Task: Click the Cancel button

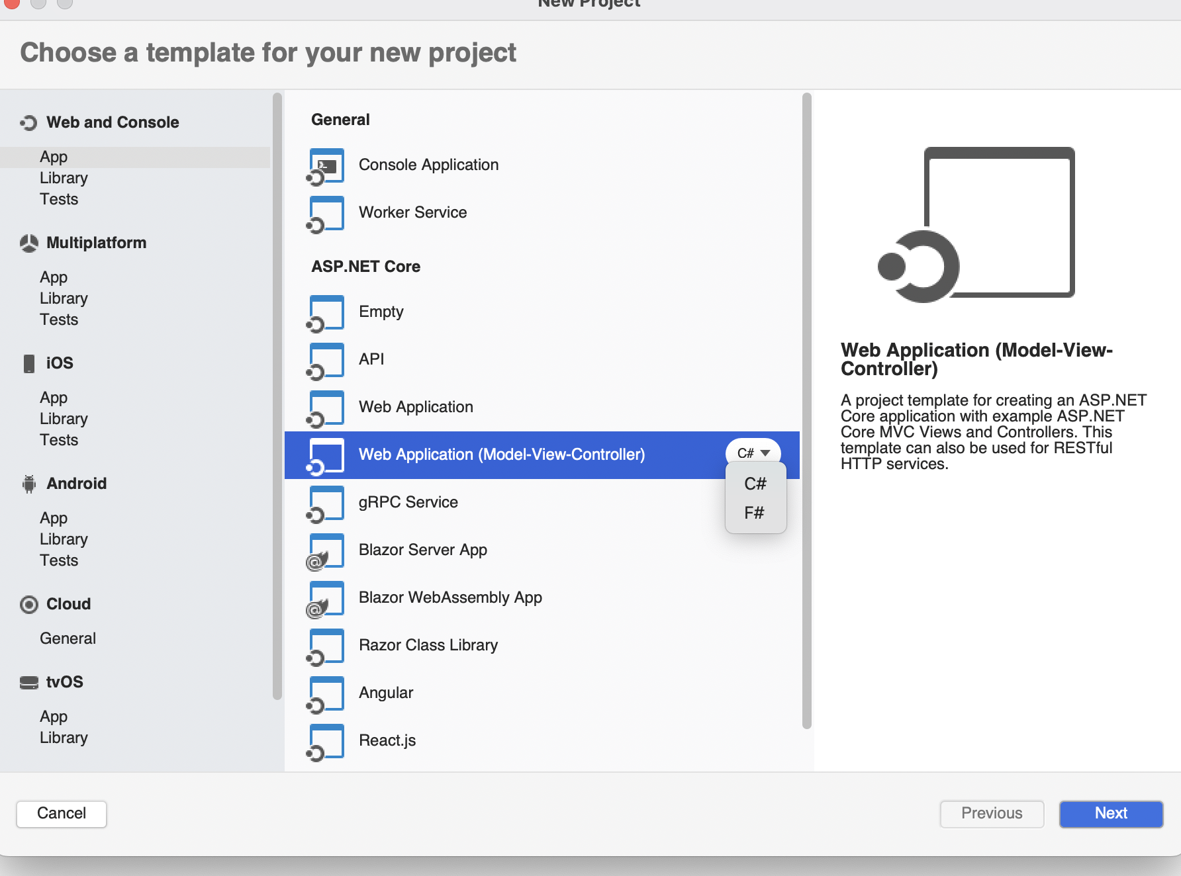Action: coord(62,814)
